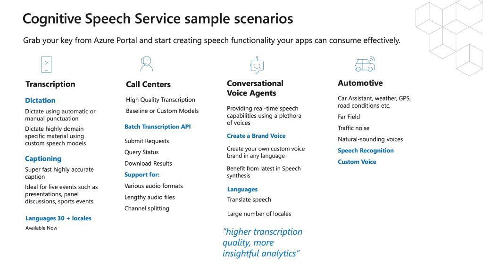Select Languages 30 + locales link
The width and height of the screenshot is (483, 271).
(x=58, y=218)
